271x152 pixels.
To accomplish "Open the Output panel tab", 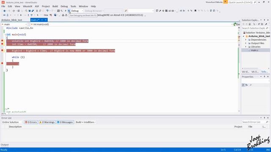I will tap(5, 144).
